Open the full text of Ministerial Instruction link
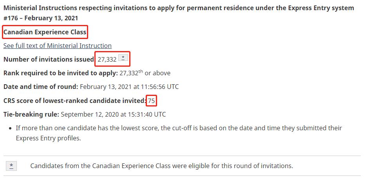367x179 pixels. tap(57, 46)
